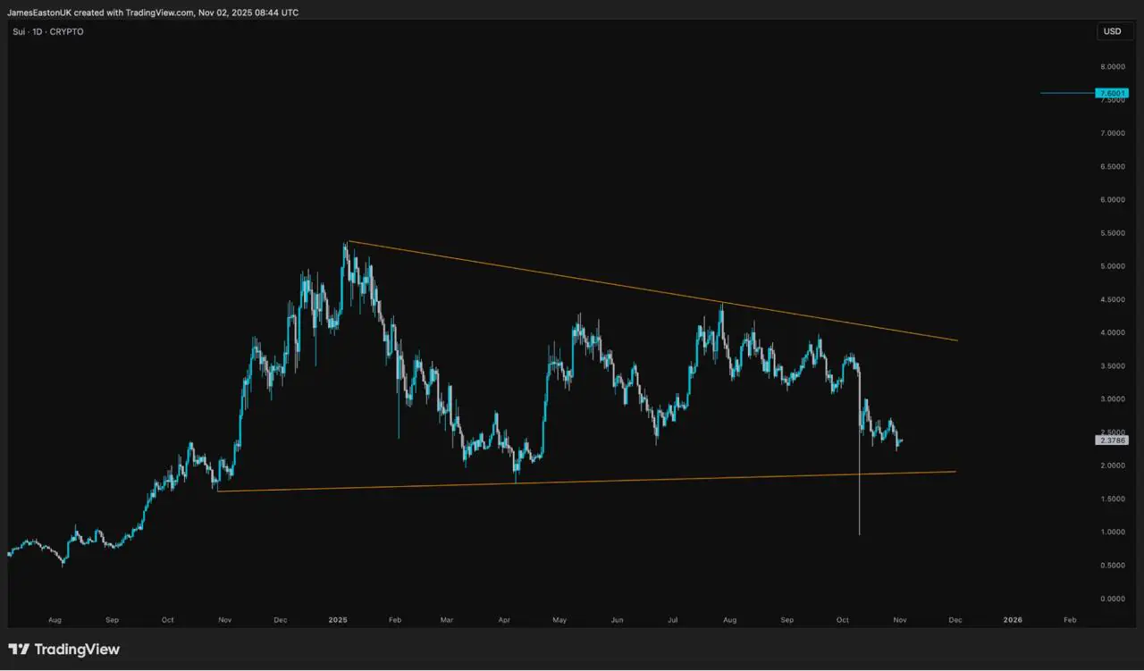Click the current price tag 2.3786
Screen dimensions: 1144x671
click(x=1113, y=440)
